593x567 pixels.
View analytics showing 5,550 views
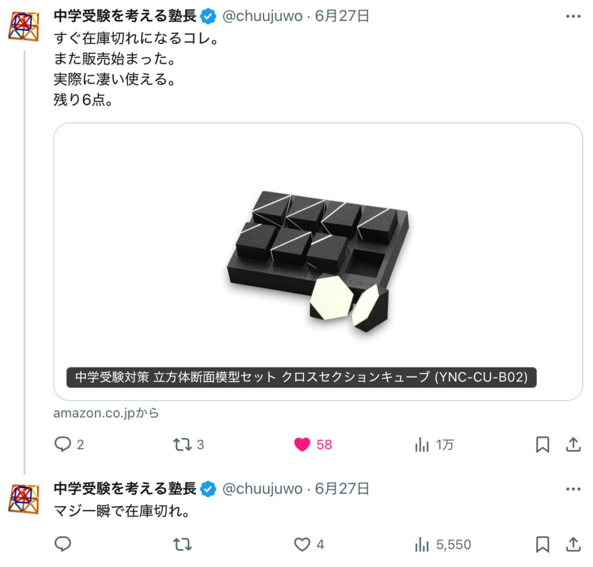(x=443, y=544)
